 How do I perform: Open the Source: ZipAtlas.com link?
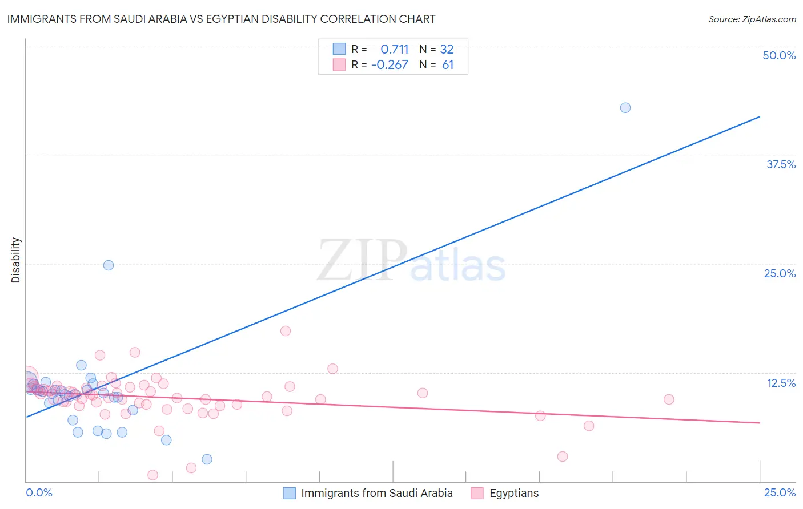coord(752,19)
